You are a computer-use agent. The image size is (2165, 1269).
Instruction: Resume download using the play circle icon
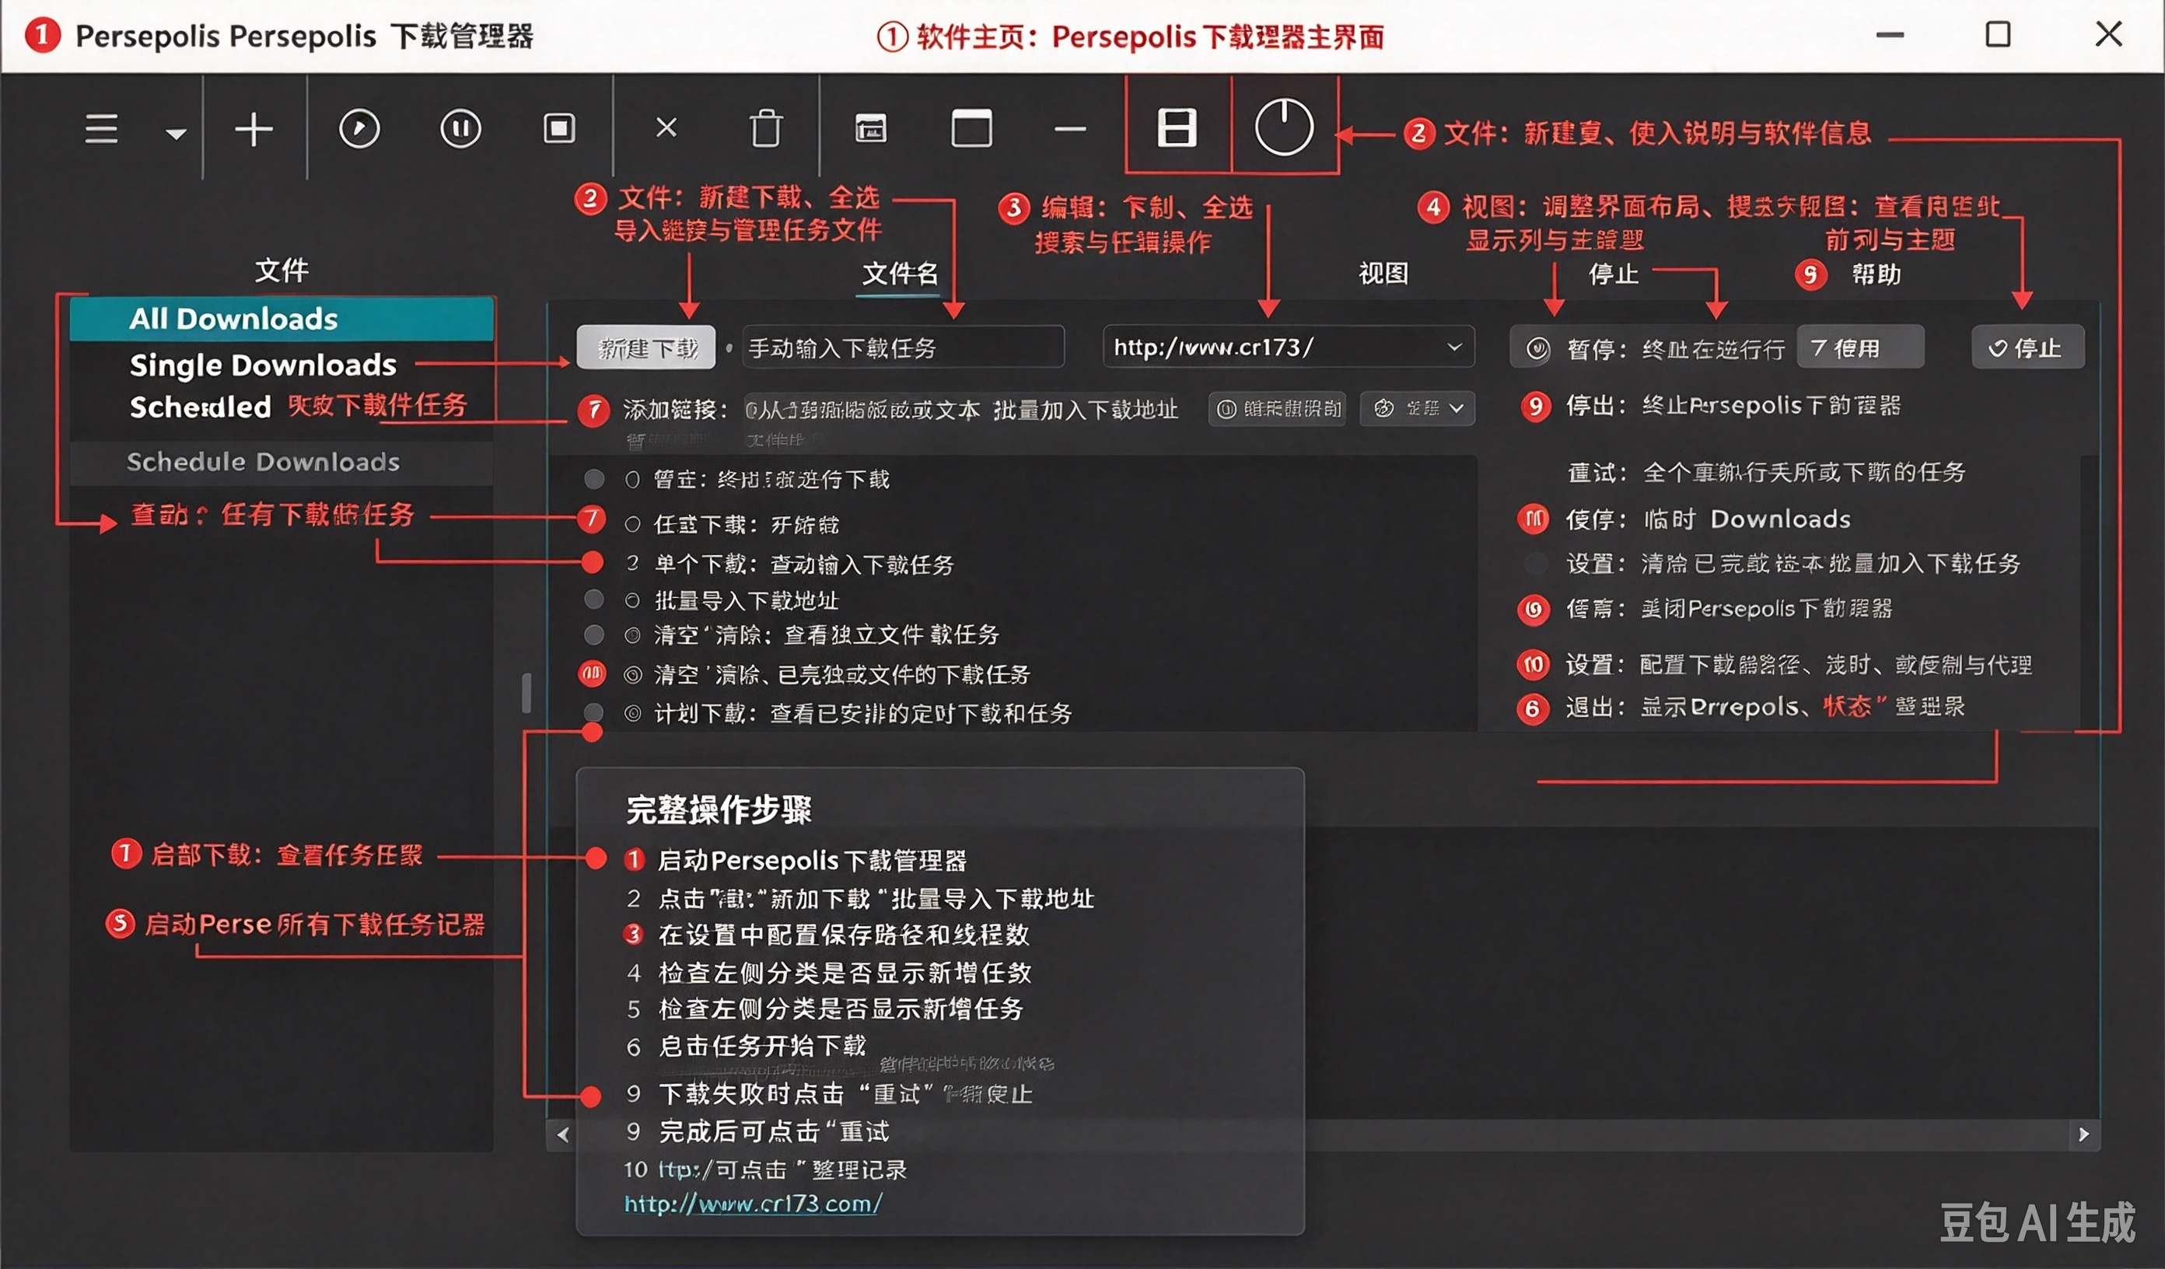coord(359,130)
